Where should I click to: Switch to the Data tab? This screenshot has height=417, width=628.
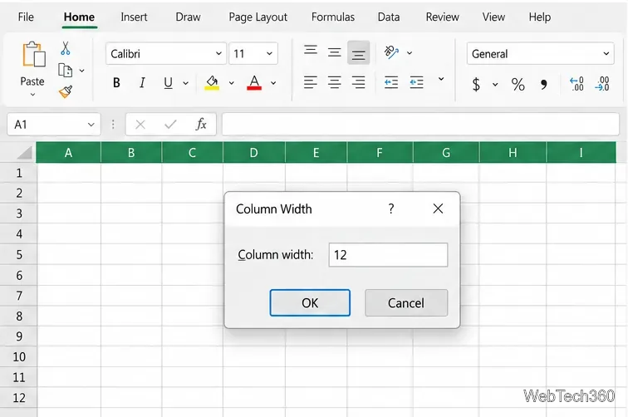pos(389,17)
